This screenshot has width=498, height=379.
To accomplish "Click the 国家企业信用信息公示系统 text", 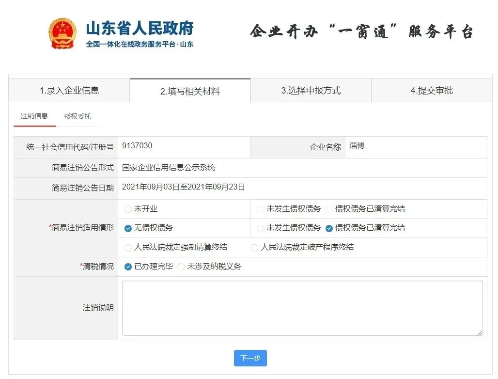I will pyautogui.click(x=169, y=167).
